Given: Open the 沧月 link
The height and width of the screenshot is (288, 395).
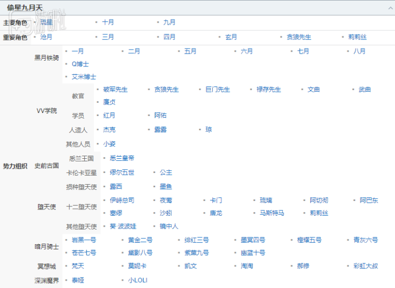Looking at the screenshot, I should point(46,37).
